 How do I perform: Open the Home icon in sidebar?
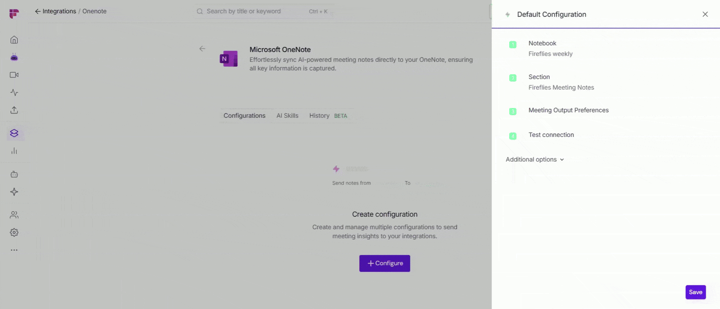tap(14, 40)
